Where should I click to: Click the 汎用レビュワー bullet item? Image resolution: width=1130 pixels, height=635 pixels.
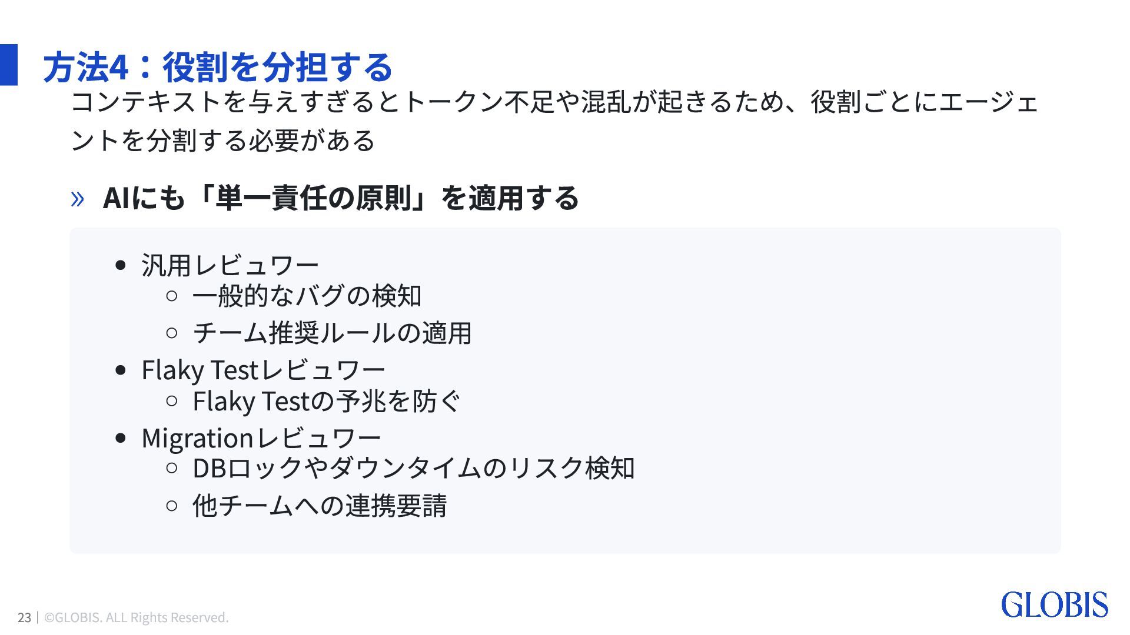(x=230, y=265)
